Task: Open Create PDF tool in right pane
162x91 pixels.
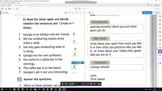Action: (x=160, y=20)
